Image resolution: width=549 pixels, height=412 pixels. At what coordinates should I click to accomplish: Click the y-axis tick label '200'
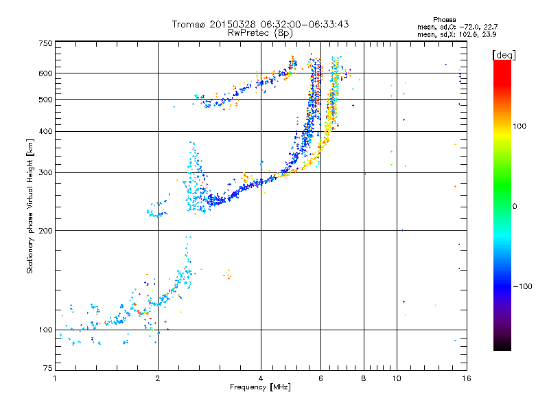(x=46, y=231)
